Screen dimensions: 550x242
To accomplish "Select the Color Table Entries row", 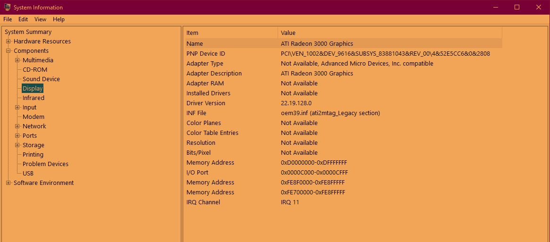I will [x=343, y=133].
